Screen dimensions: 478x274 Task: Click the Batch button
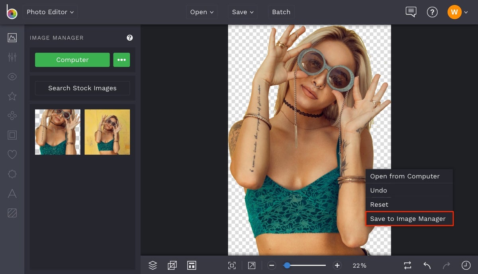pyautogui.click(x=281, y=12)
